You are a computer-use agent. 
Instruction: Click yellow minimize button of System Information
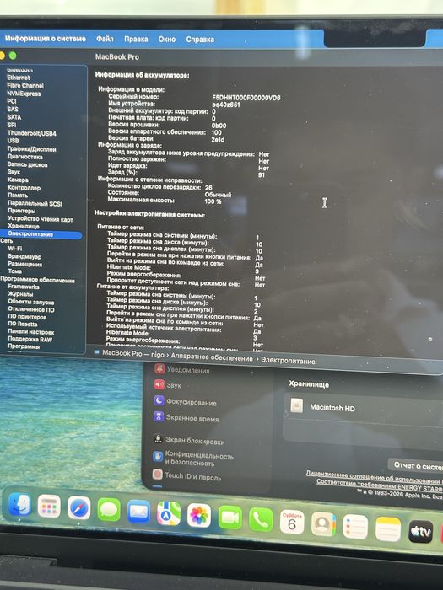coord(2,56)
